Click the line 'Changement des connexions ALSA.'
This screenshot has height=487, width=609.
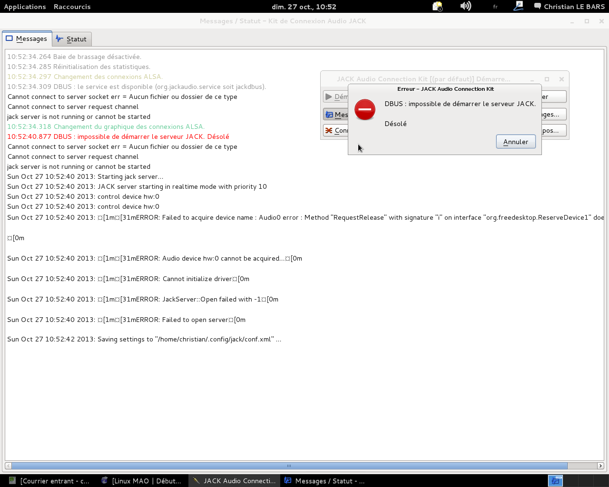[85, 77]
